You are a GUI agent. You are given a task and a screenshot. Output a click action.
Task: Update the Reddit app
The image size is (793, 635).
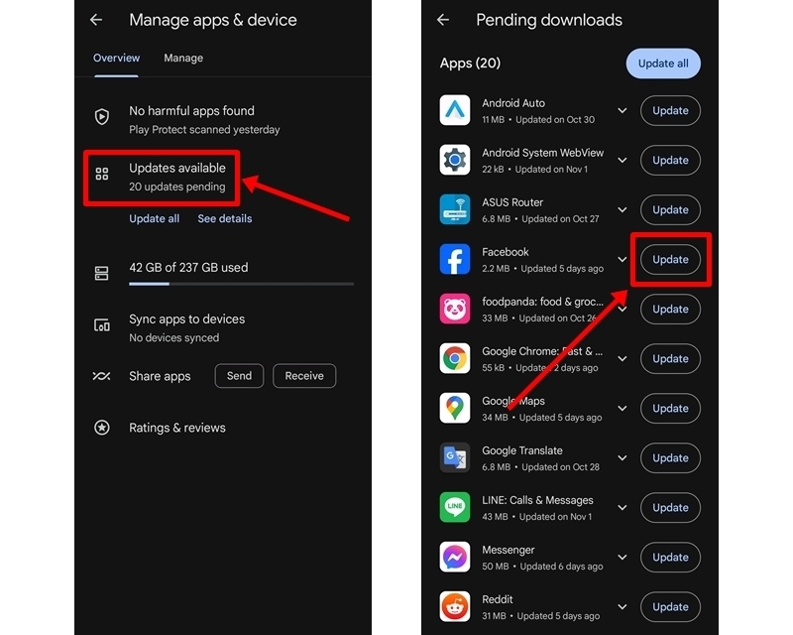tap(671, 606)
